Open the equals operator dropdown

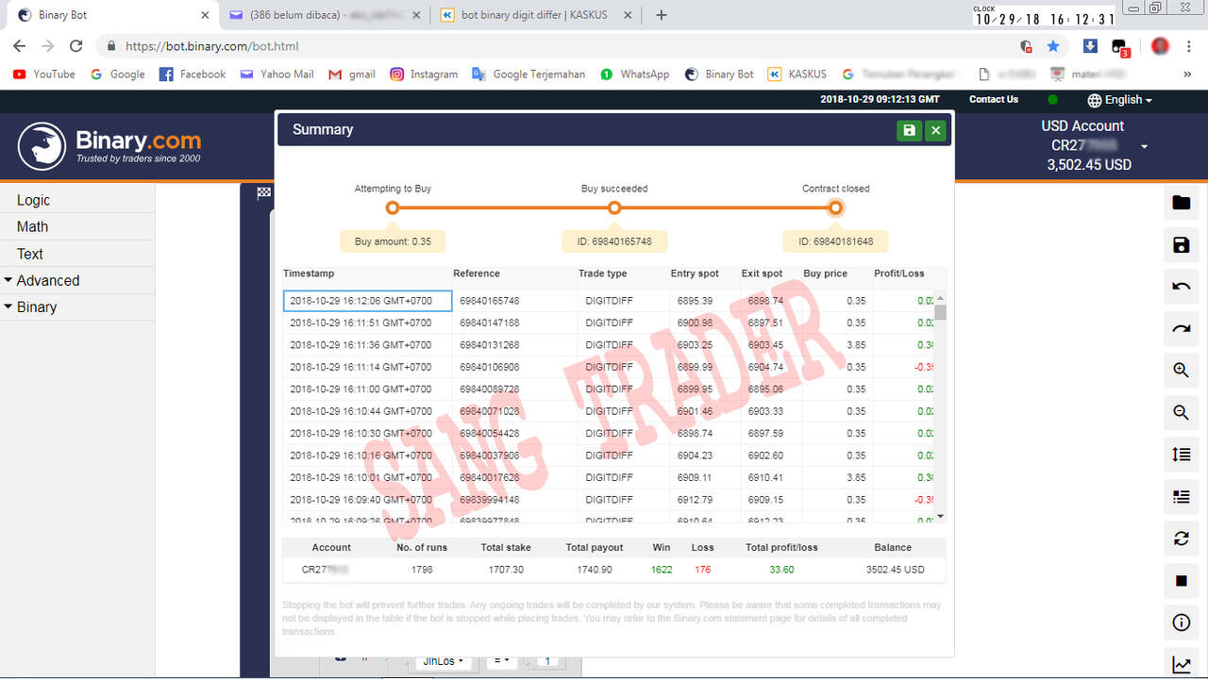500,661
